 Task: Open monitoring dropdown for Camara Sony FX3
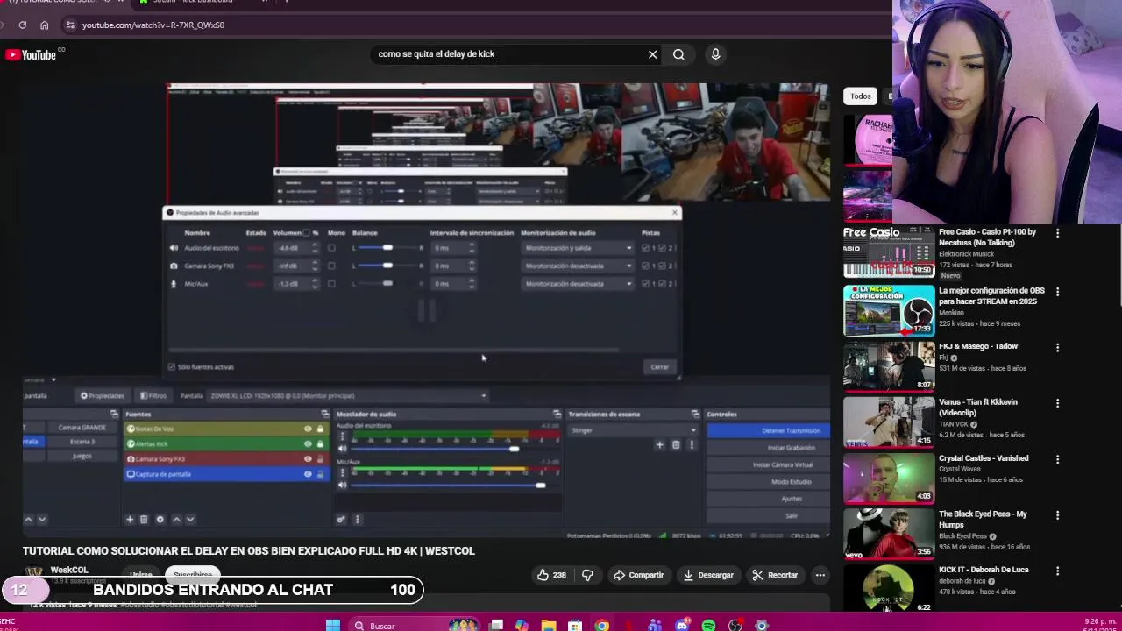click(x=578, y=266)
